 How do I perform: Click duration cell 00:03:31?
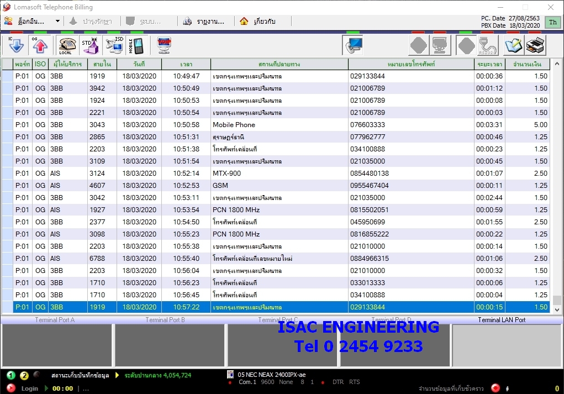click(x=489, y=125)
